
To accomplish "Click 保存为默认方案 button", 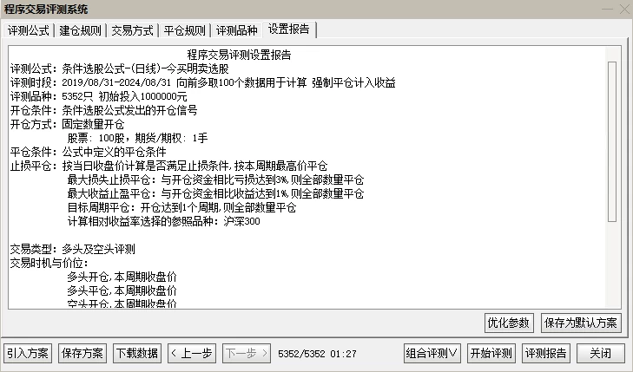I will pos(581,323).
